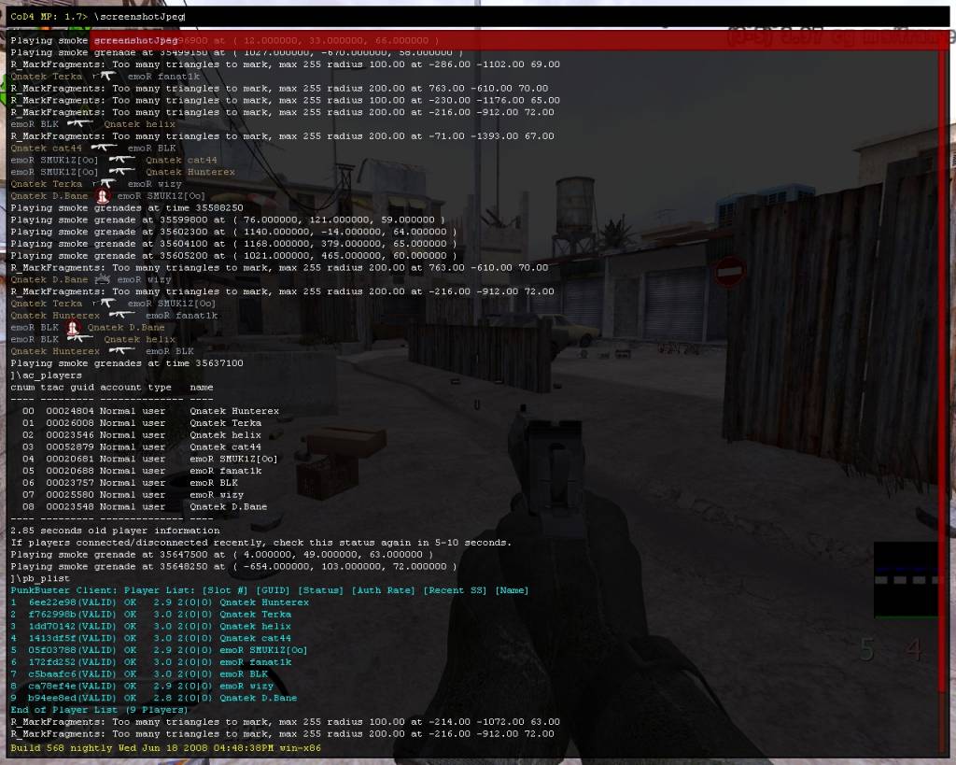Screen dimensions: 956x765
Task: Click the "End of Player List (9 Players)" line
Action: click(99, 710)
